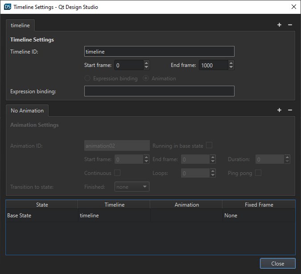This screenshot has height=274, width=301.
Task: Select the No Animation tab
Action: pyautogui.click(x=27, y=111)
